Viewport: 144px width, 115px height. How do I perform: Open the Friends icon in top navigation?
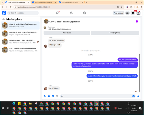coord(71,13)
